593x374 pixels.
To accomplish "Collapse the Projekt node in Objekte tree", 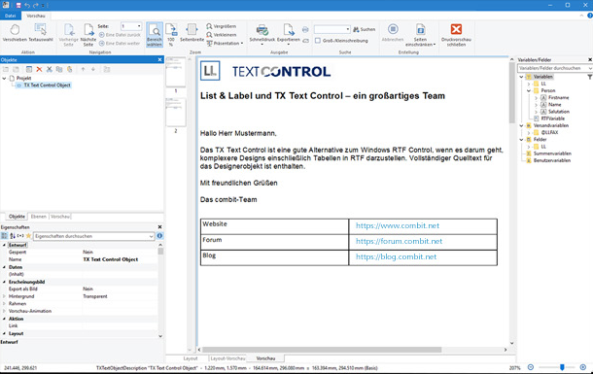I will pos(4,78).
